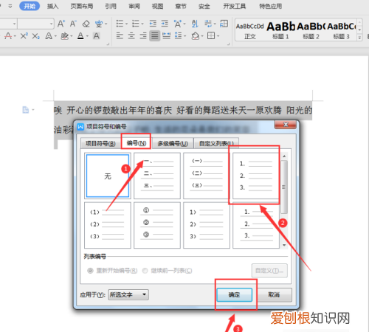Click the 取消 button
369x332 pixels.
(274, 294)
